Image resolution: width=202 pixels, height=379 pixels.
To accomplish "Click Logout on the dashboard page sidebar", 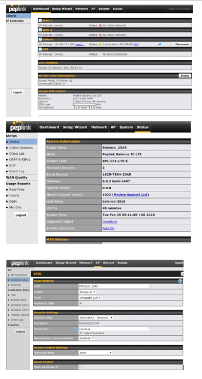I will point(17,93).
